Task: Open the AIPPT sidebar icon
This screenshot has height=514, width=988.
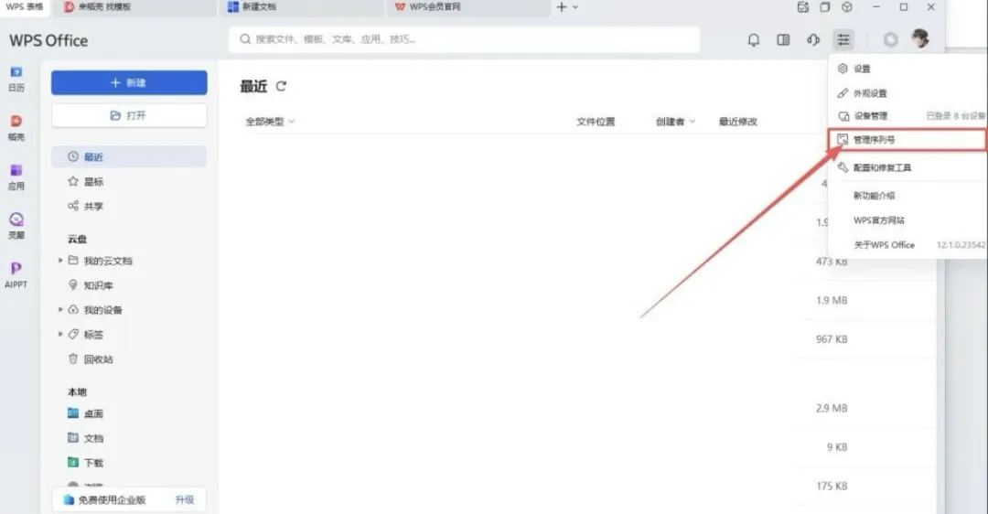Action: 16,275
